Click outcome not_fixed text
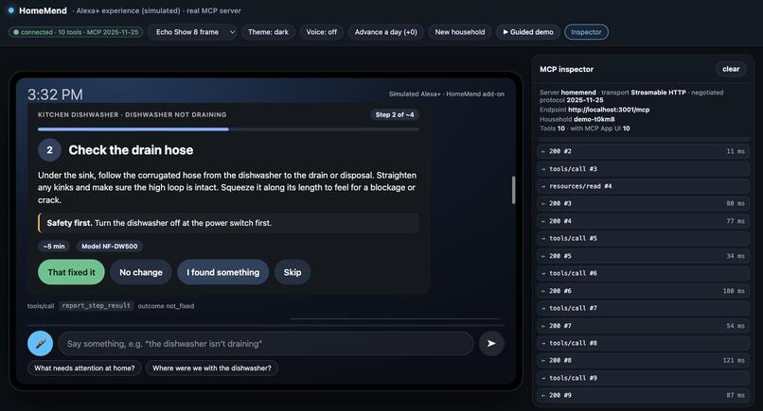The width and height of the screenshot is (763, 411). tap(166, 306)
